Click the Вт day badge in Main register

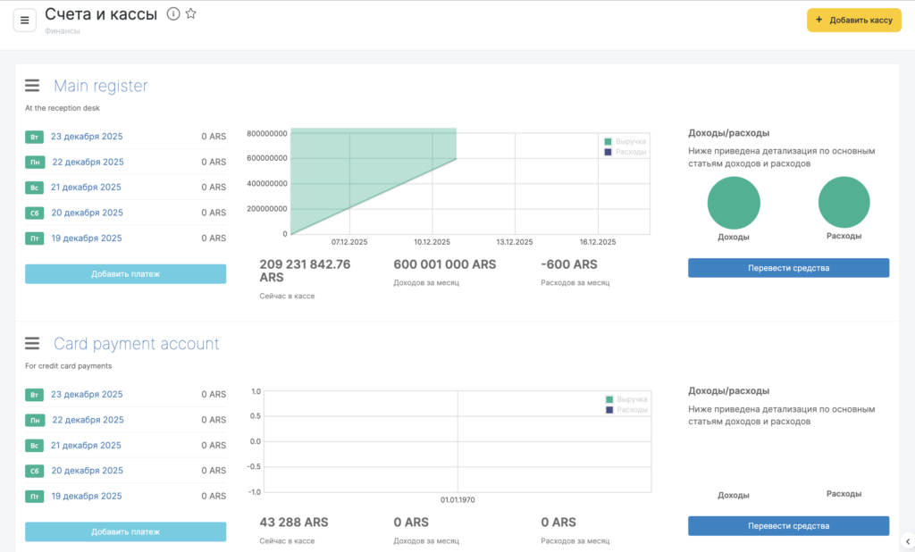(34, 138)
